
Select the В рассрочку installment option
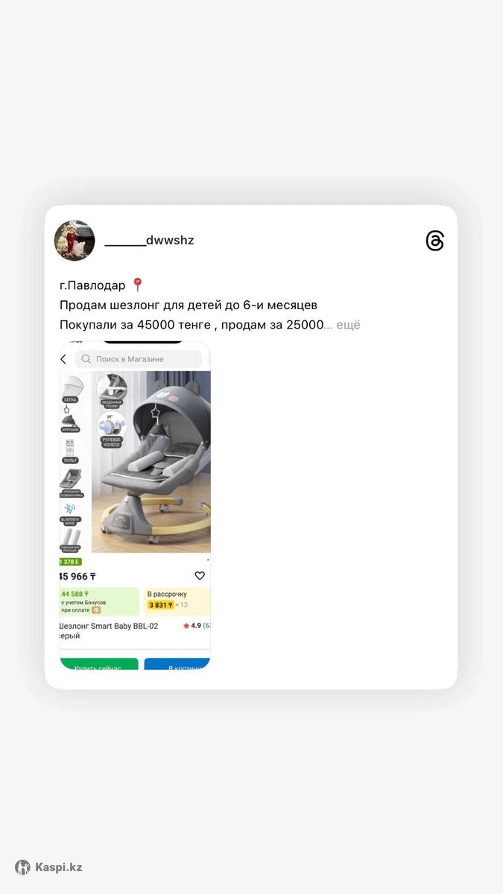pyautogui.click(x=177, y=600)
